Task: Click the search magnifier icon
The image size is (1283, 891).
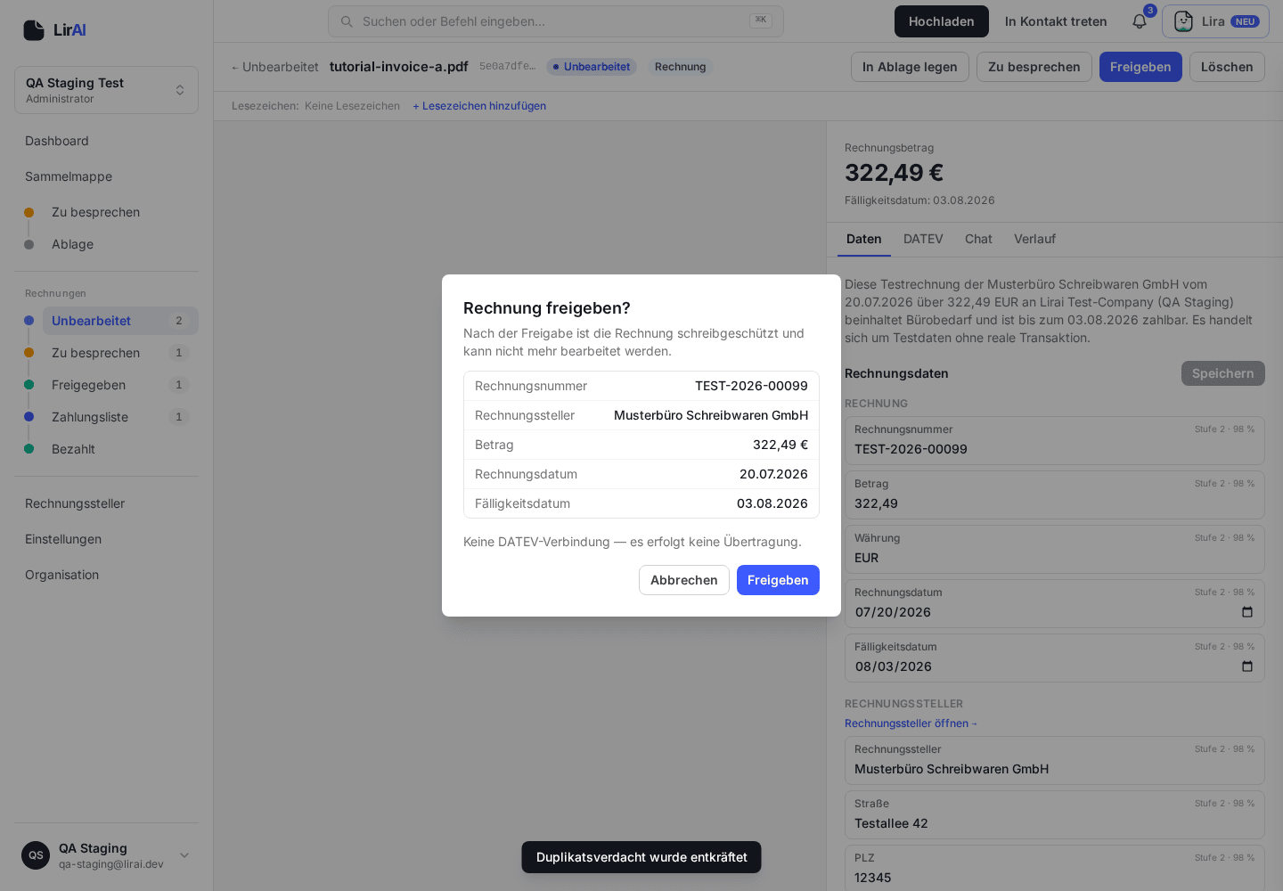Action: 347,21
